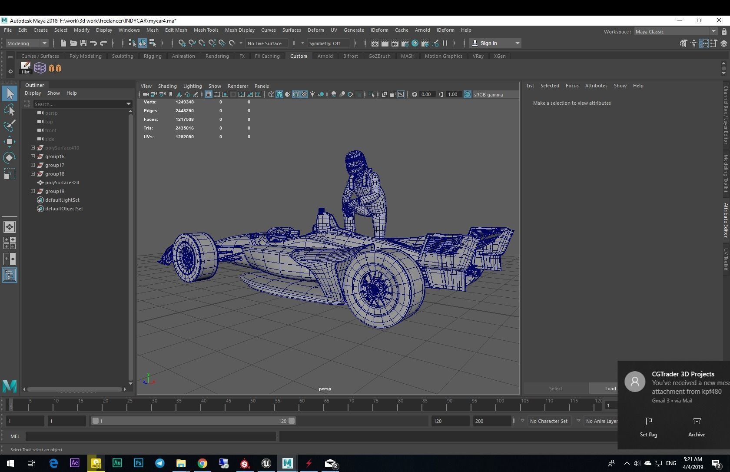This screenshot has height=472, width=730.
Task: Click Archive on mail notification
Action: 697,427
